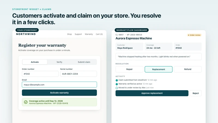Image resolution: width=218 pixels, height=123 pixels.
Task: Click the customer complaint quote box
Action: coord(159,57)
